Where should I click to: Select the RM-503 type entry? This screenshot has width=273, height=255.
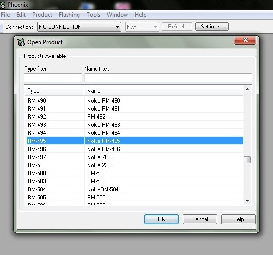(x=37, y=181)
